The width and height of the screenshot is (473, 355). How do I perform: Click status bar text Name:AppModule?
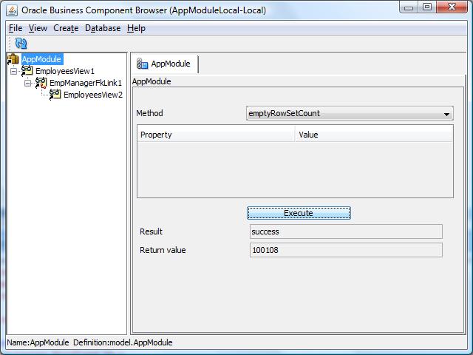38,342
